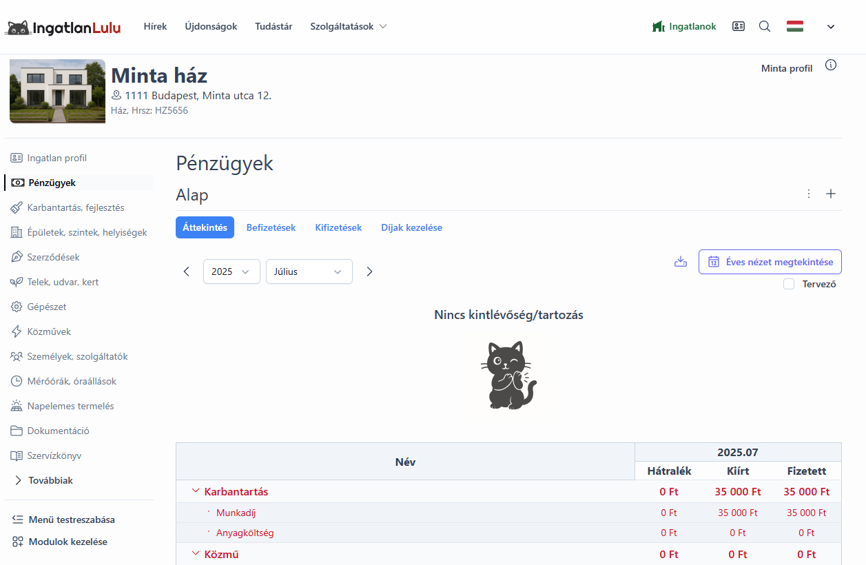Open Ingatlan profil in sidebar

point(49,158)
